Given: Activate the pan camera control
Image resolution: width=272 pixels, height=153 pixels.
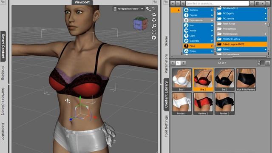Looking at the screenshot, I should (154, 20).
